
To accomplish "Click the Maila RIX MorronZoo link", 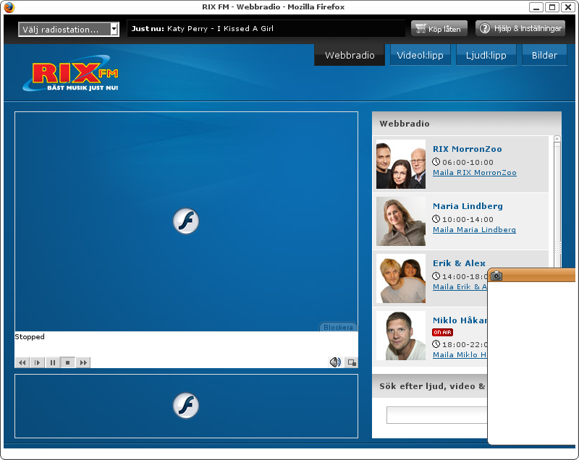I will [475, 173].
